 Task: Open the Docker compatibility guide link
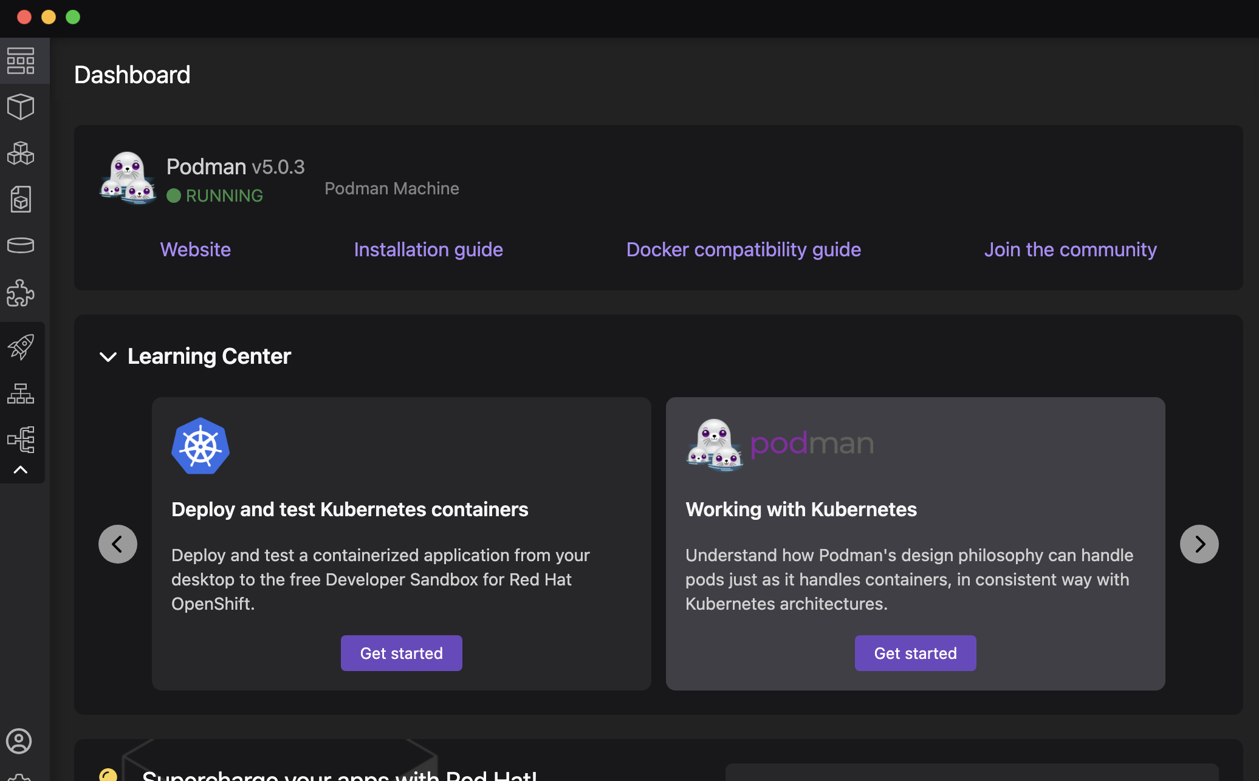[743, 249]
